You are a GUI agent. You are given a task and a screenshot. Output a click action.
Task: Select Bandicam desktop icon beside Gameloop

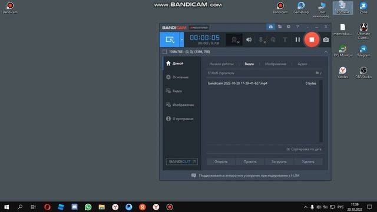(280, 8)
